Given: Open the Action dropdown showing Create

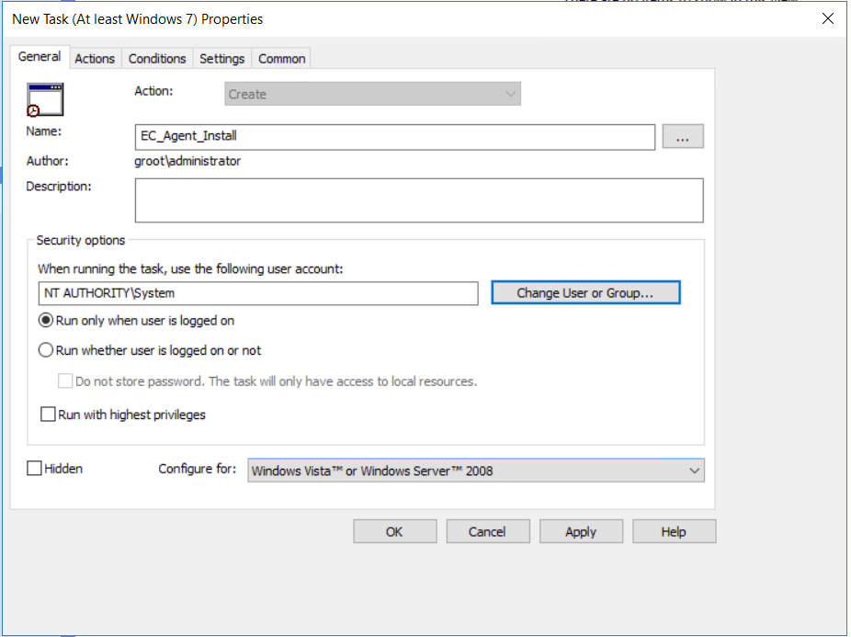Looking at the screenshot, I should (x=372, y=94).
